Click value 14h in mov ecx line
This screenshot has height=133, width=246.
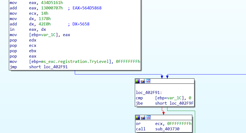[45, 13]
